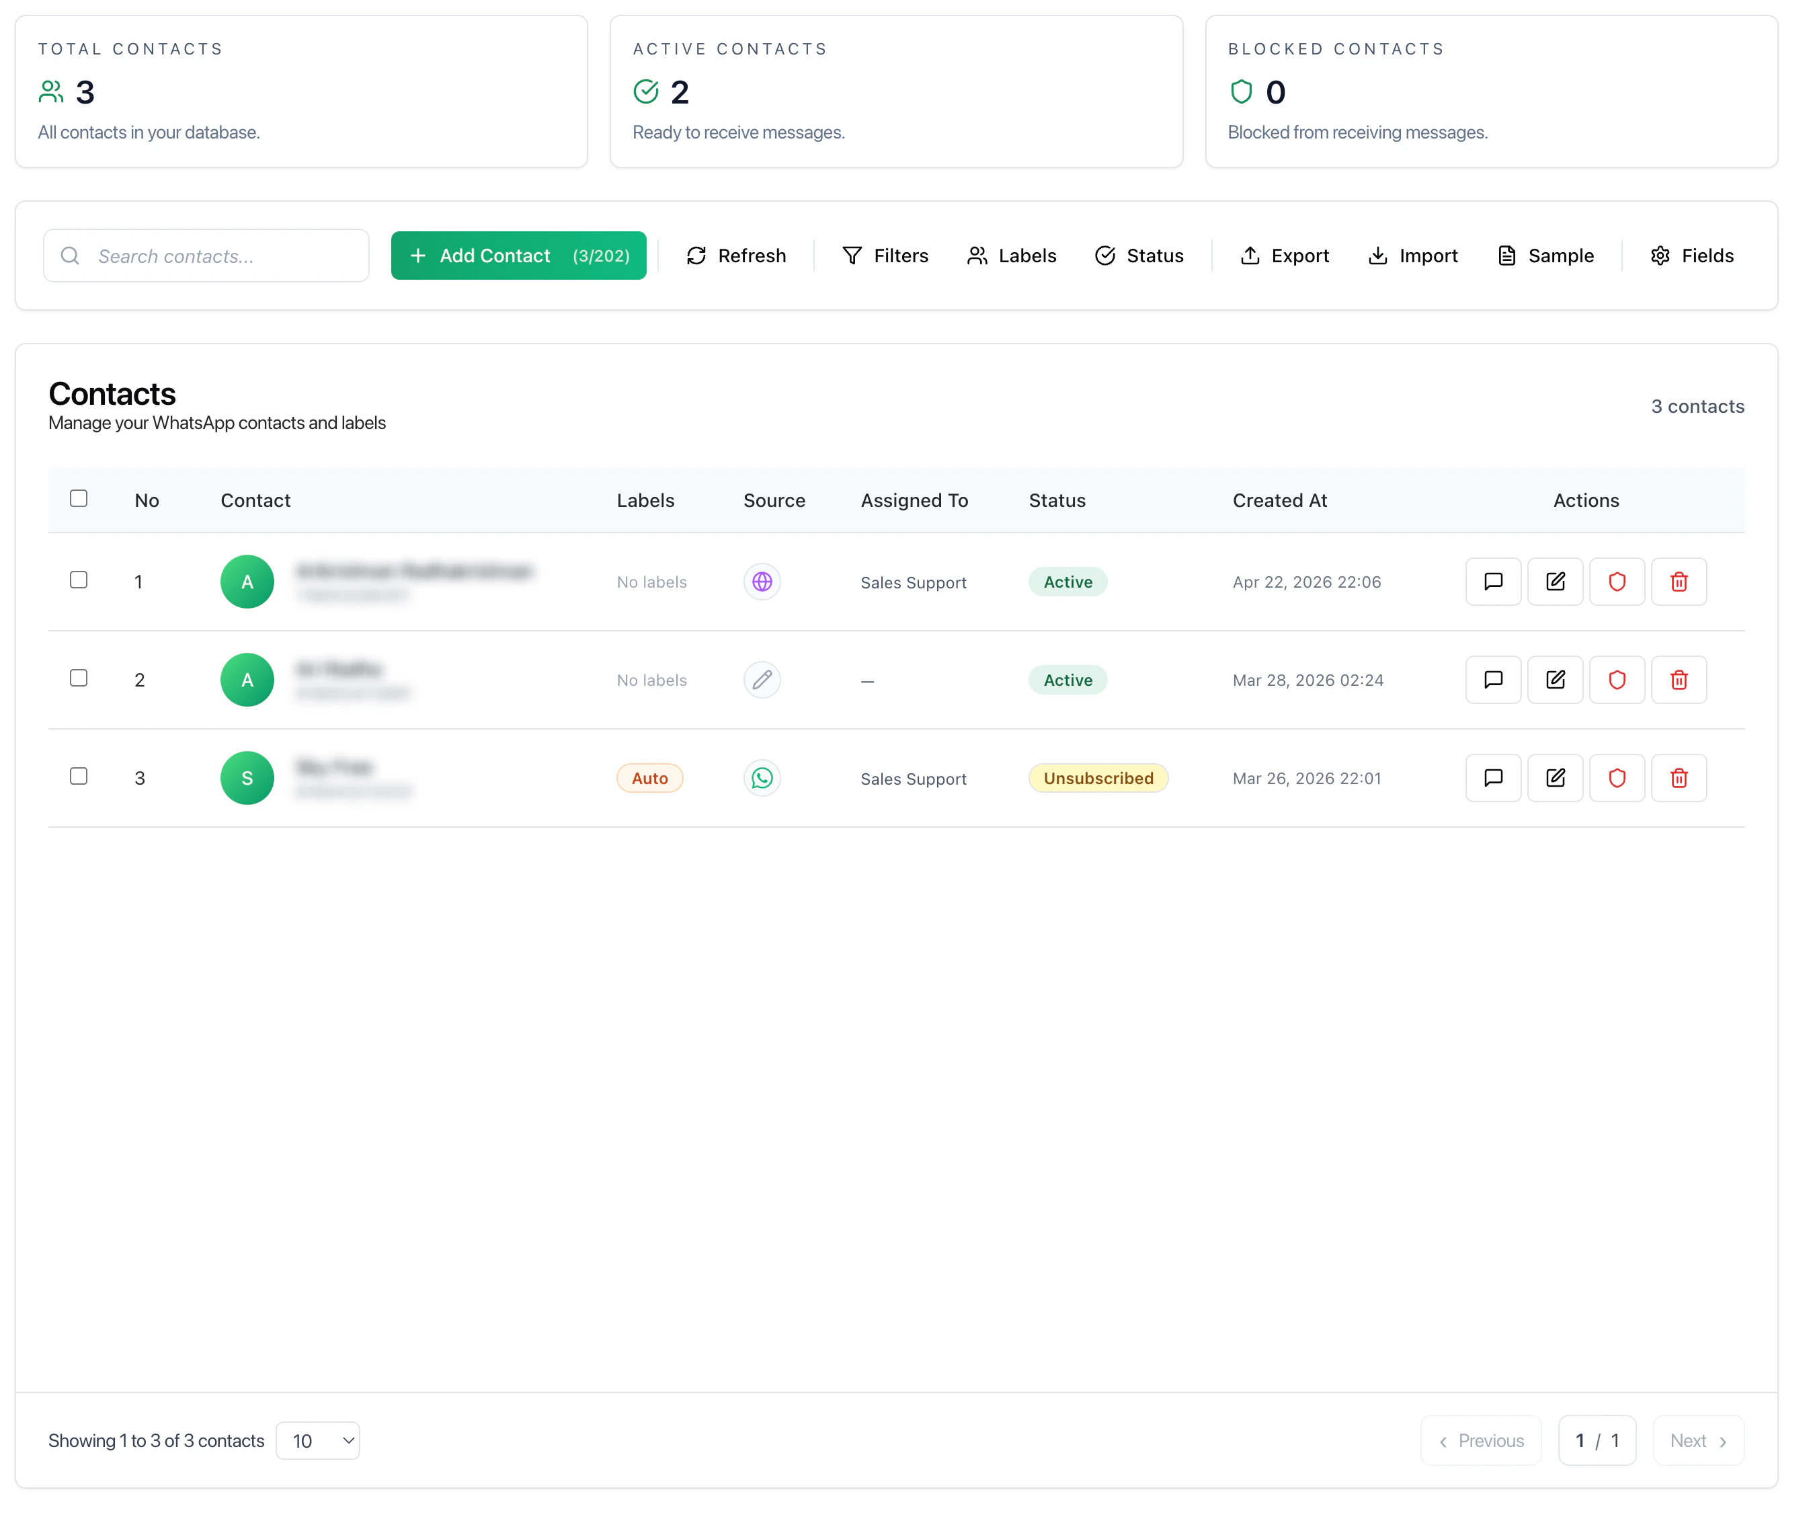The height and width of the screenshot is (1521, 1811).
Task: Delete contact in row 3 via trash icon
Action: coord(1678,778)
